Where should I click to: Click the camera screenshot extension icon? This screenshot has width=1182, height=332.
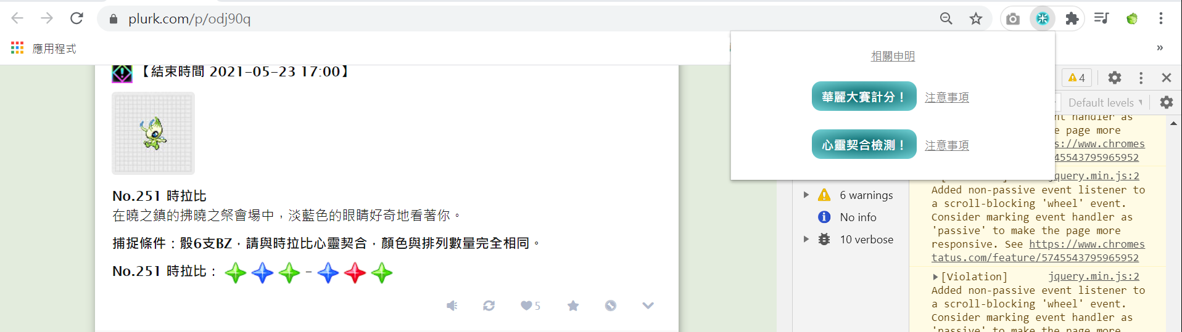pos(1013,18)
